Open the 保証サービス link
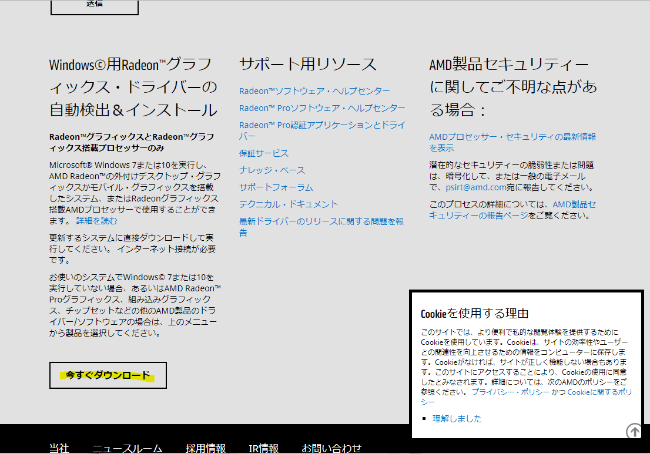The height and width of the screenshot is (454, 650). (264, 153)
